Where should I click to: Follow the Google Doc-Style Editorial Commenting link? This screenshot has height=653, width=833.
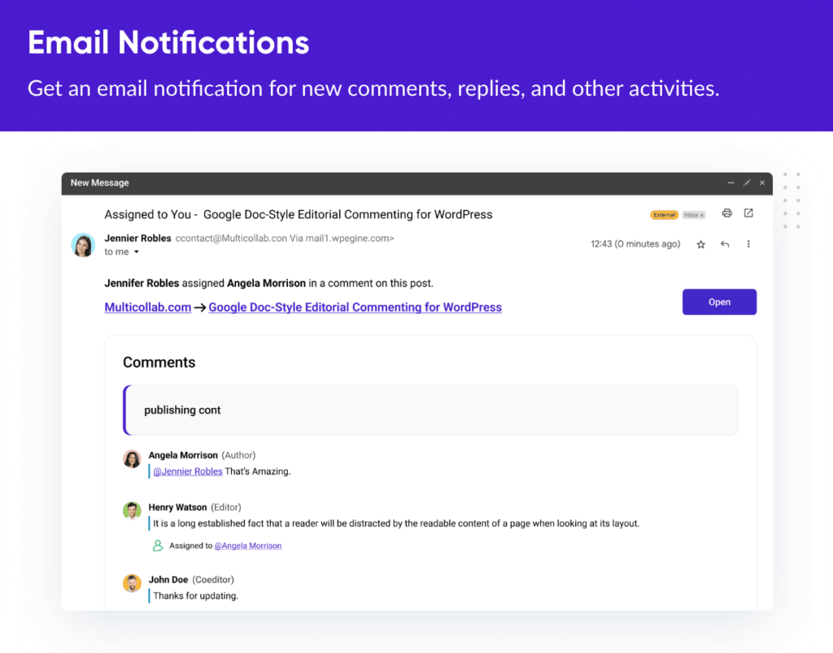click(x=355, y=308)
